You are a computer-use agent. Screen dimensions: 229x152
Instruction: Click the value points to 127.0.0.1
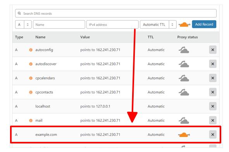95,106
